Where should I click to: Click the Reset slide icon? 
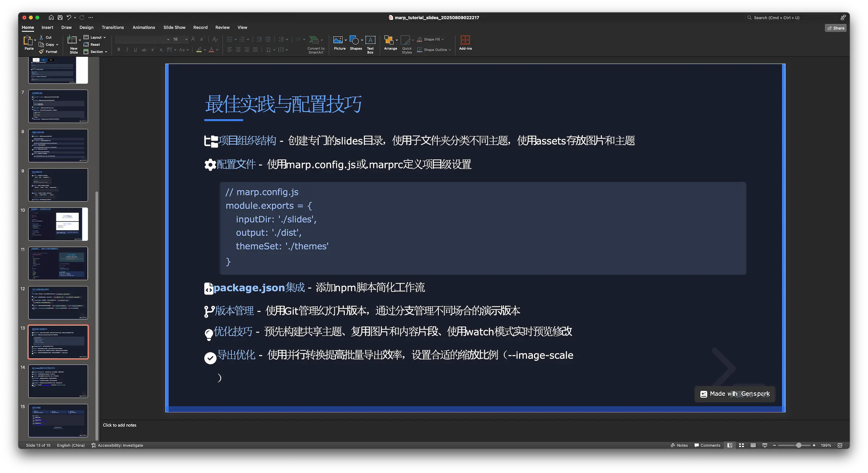pyautogui.click(x=86, y=44)
